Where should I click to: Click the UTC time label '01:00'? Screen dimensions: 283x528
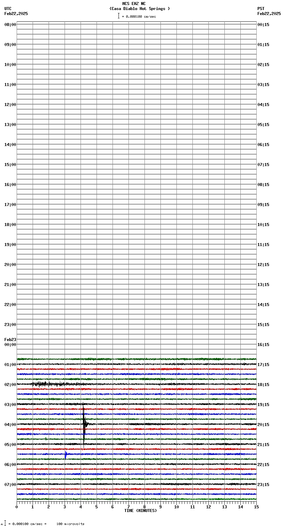tap(10, 365)
